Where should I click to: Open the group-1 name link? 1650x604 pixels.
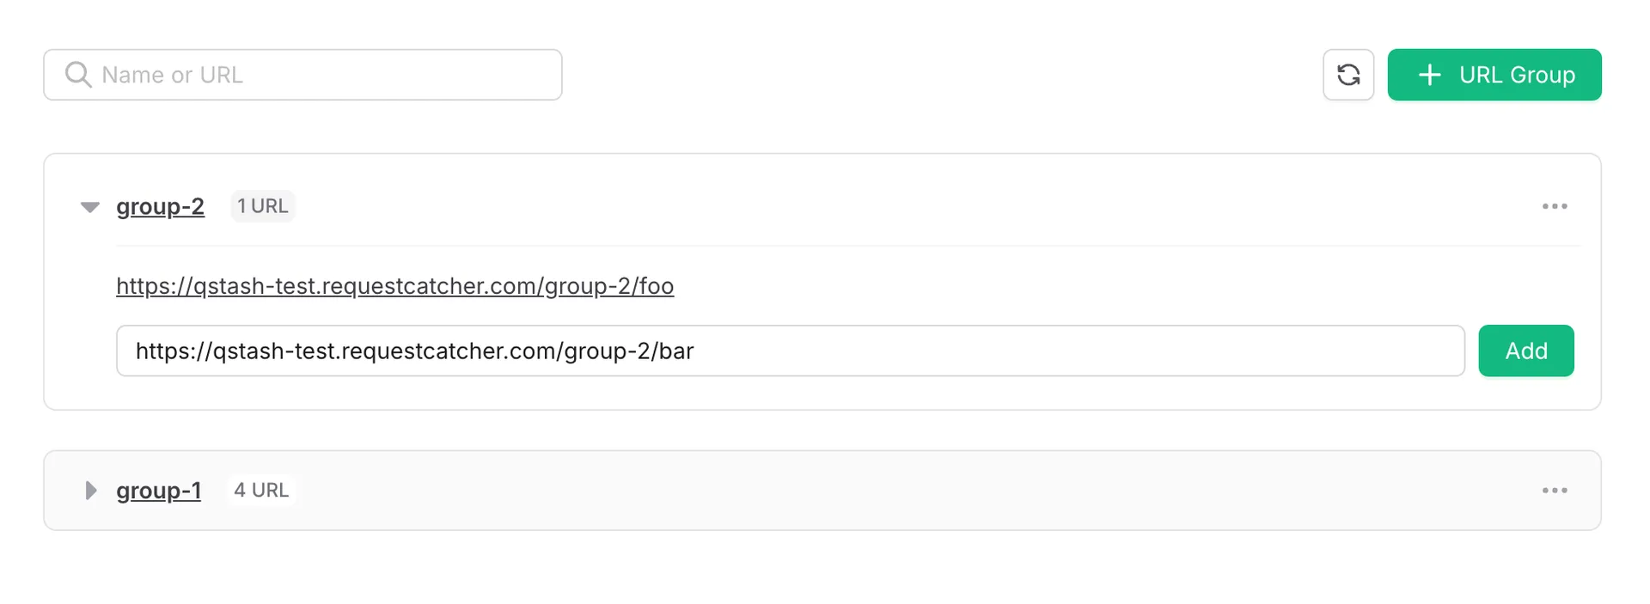click(158, 491)
